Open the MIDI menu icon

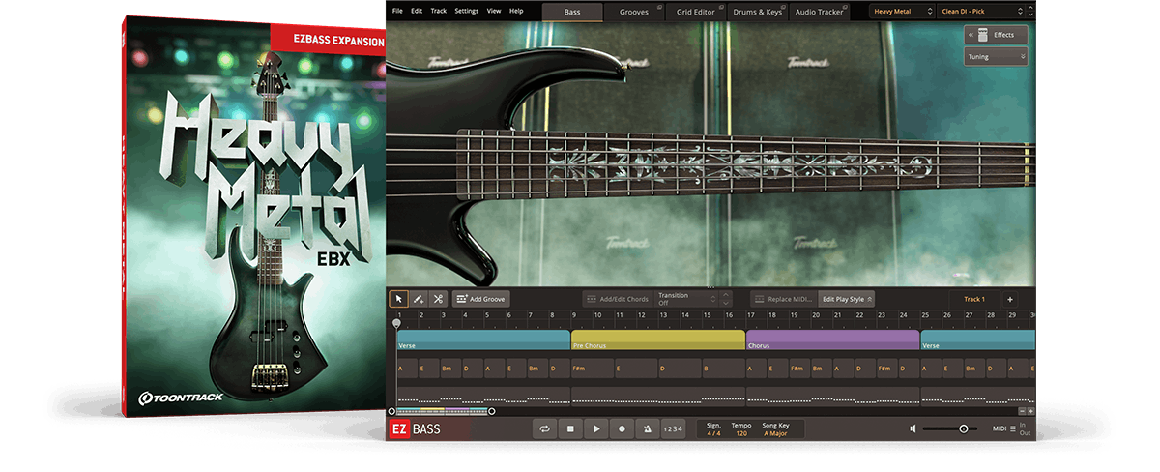click(1013, 428)
